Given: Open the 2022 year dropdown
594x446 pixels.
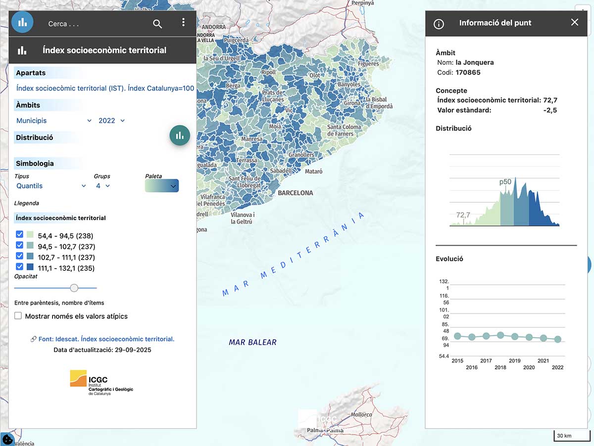Looking at the screenshot, I should (111, 121).
